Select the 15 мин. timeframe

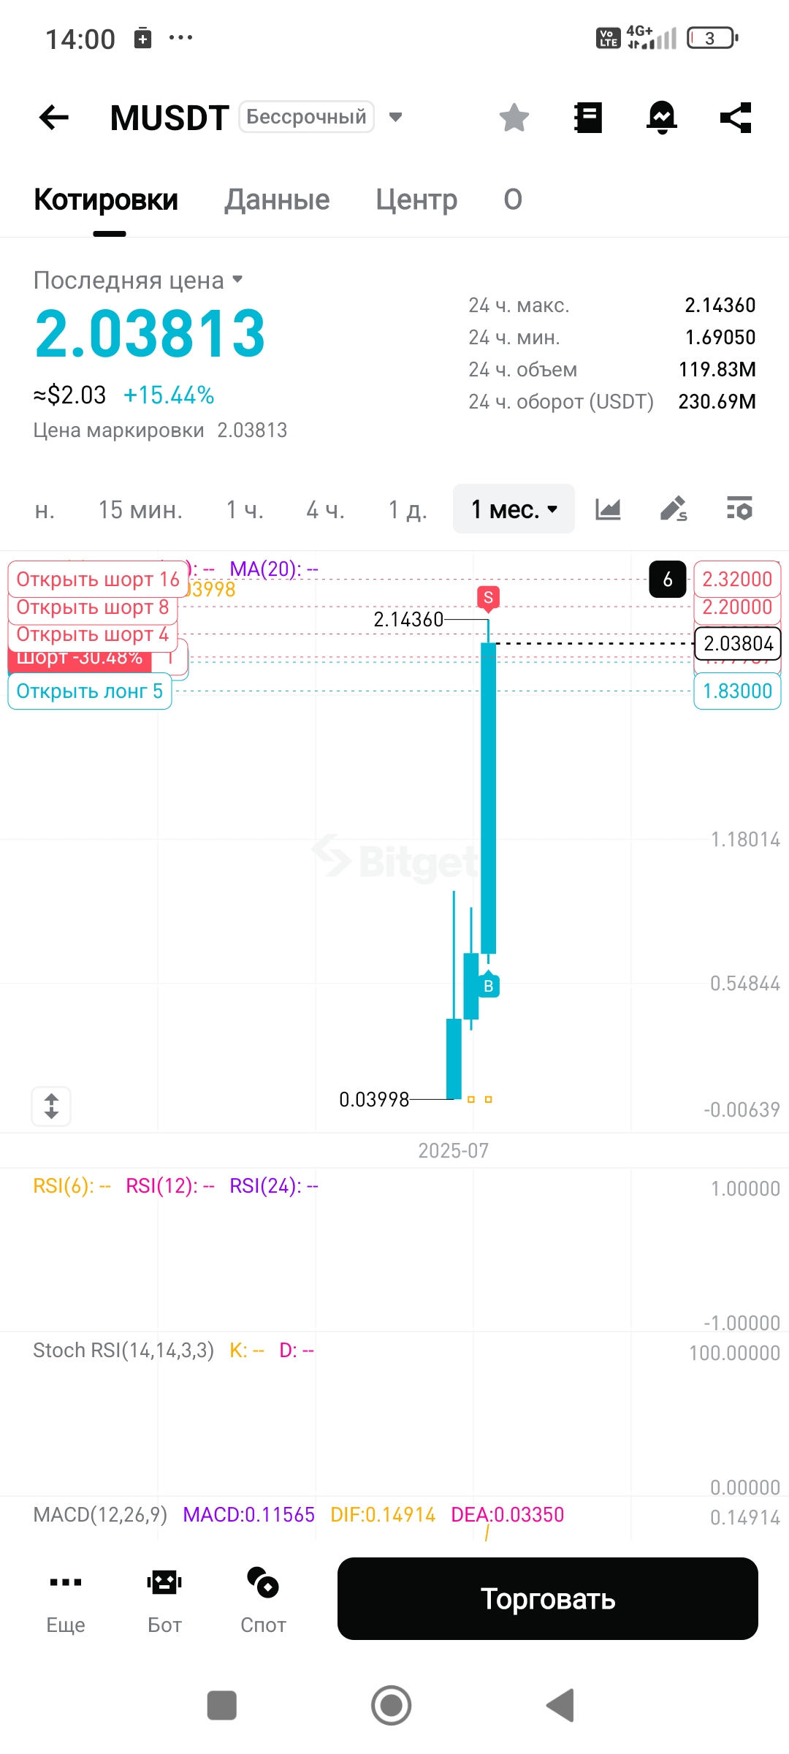[140, 509]
